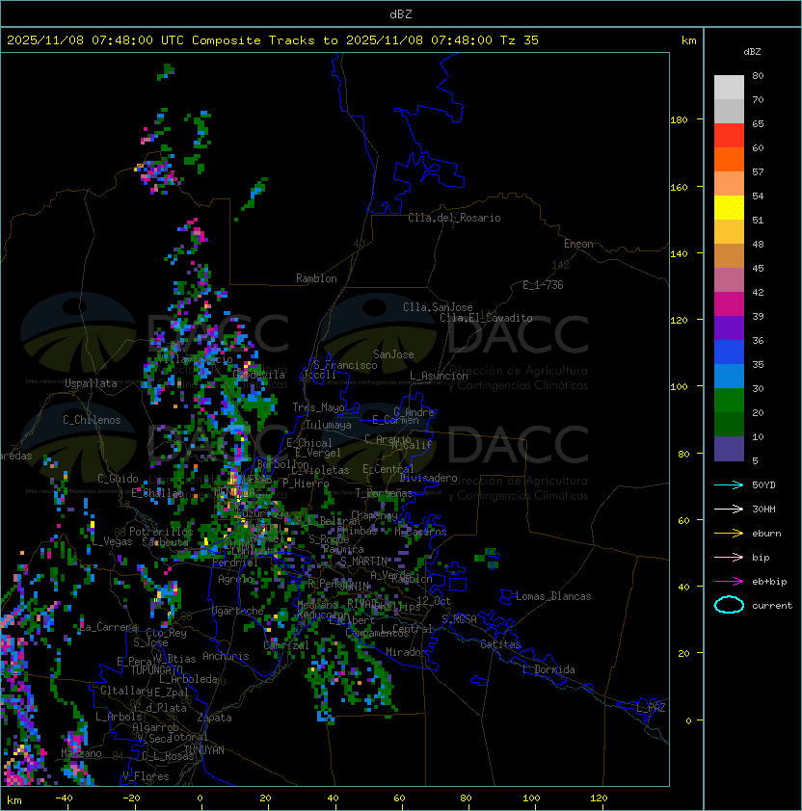Click the 'Manzano' map label
This screenshot has width=802, height=811.
coord(81,753)
